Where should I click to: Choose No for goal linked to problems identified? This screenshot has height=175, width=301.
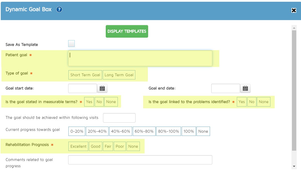[x=252, y=102]
